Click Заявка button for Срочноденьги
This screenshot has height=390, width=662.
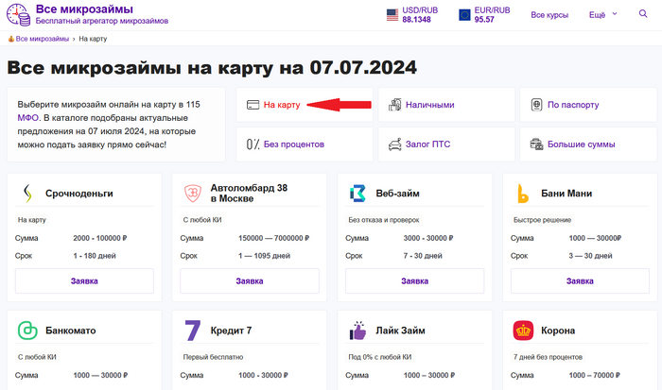(x=84, y=280)
